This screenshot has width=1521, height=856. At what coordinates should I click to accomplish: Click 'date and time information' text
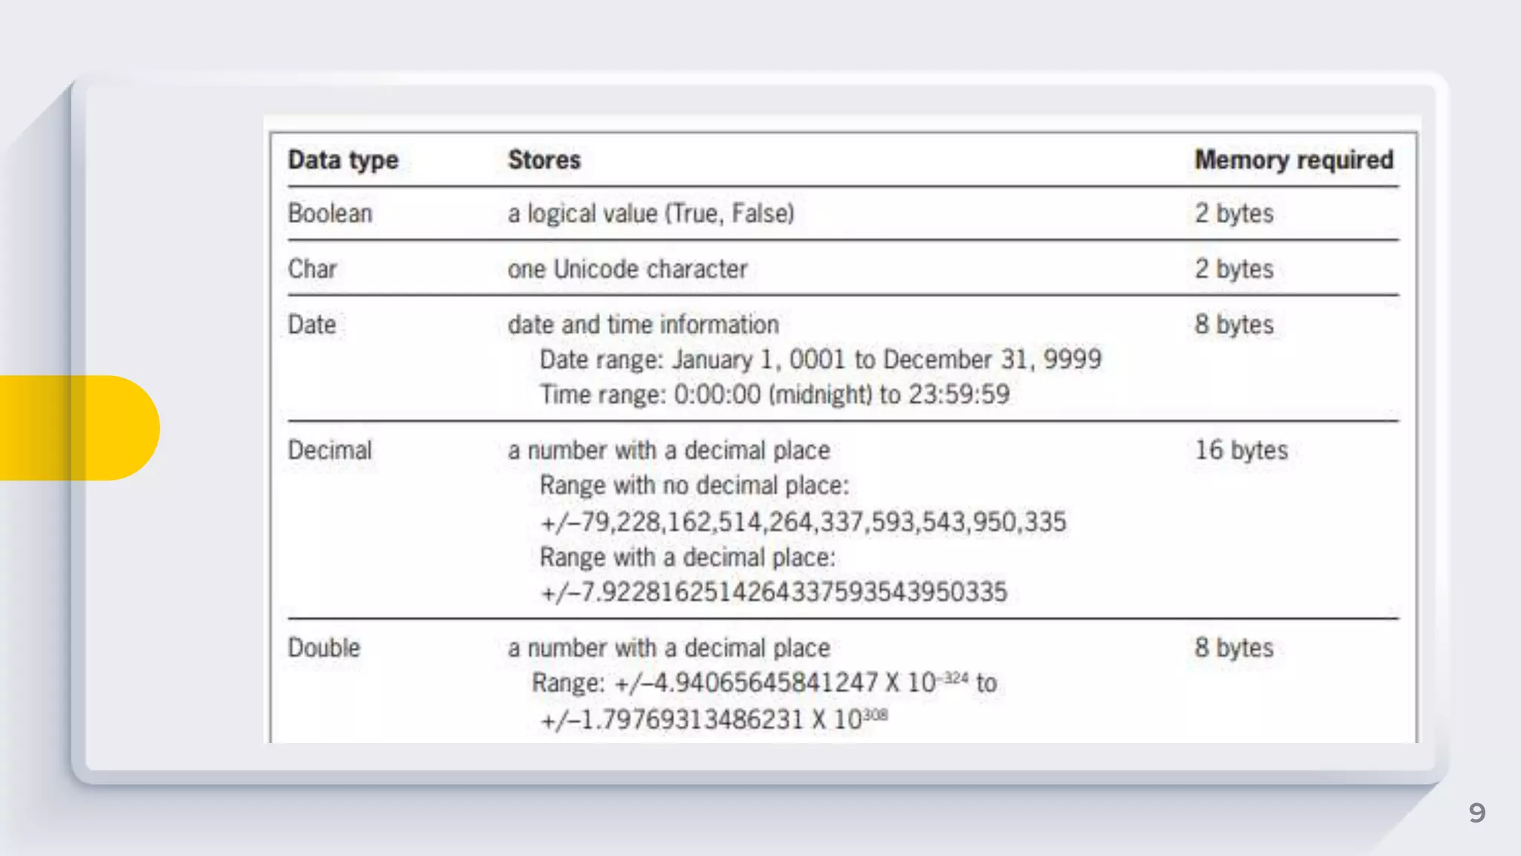tap(643, 325)
